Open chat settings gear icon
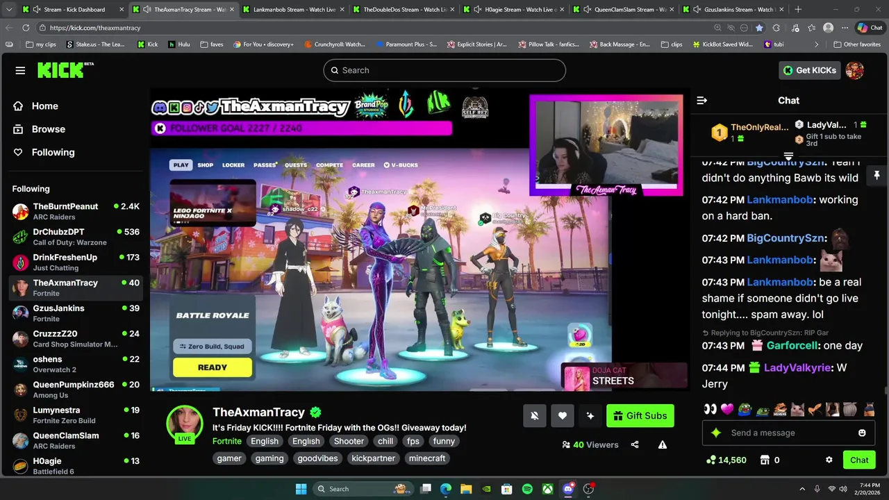 point(829,460)
